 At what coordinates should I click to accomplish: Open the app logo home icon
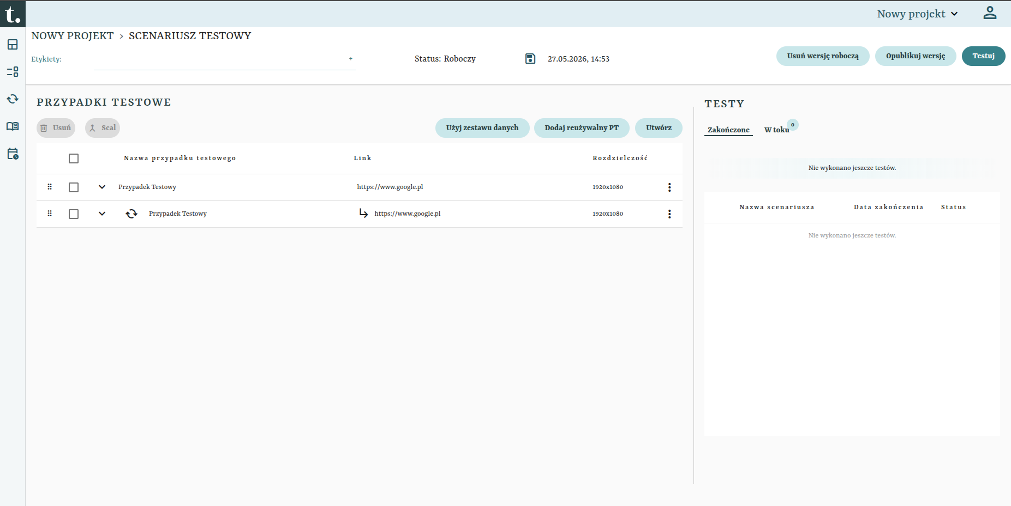pyautogui.click(x=13, y=14)
